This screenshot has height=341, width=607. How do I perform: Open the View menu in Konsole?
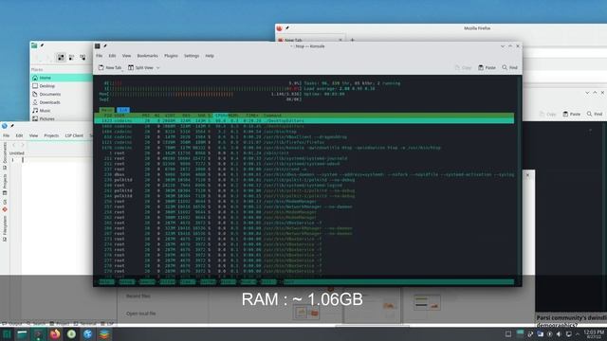pos(126,56)
